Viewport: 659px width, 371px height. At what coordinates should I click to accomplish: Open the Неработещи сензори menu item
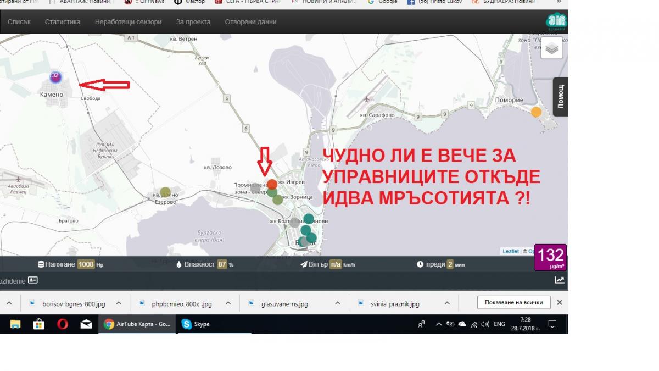click(x=128, y=22)
